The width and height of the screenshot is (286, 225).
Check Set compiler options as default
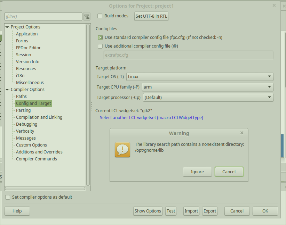point(8,197)
